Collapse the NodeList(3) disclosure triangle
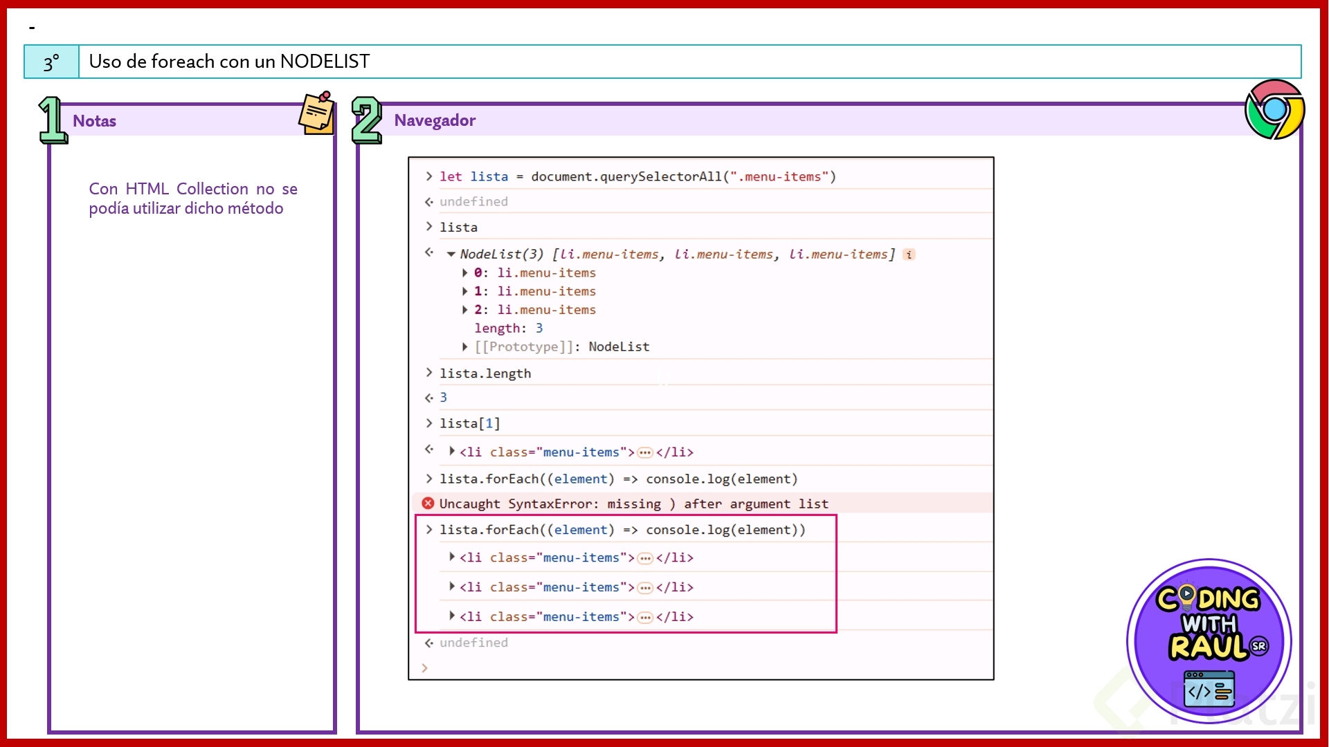The image size is (1329, 747). click(451, 255)
